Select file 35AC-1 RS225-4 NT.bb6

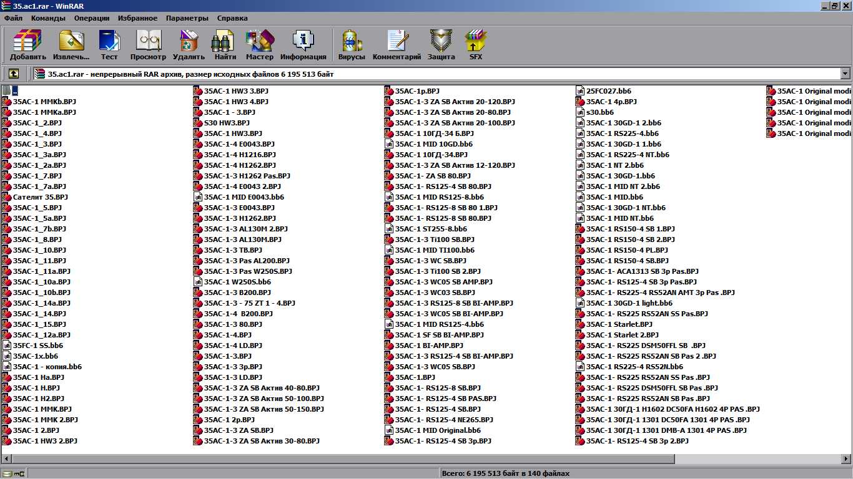tap(628, 154)
